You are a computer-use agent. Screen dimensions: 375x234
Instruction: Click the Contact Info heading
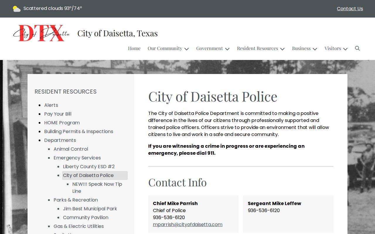pos(178,183)
